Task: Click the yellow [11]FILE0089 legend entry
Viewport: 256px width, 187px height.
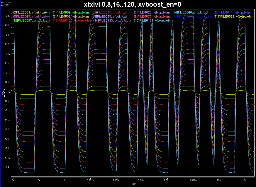Action: pyautogui.click(x=233, y=16)
